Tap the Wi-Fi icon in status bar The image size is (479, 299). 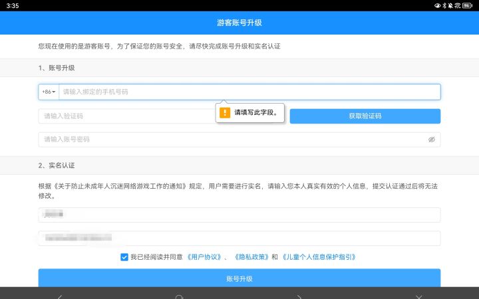(458, 5)
